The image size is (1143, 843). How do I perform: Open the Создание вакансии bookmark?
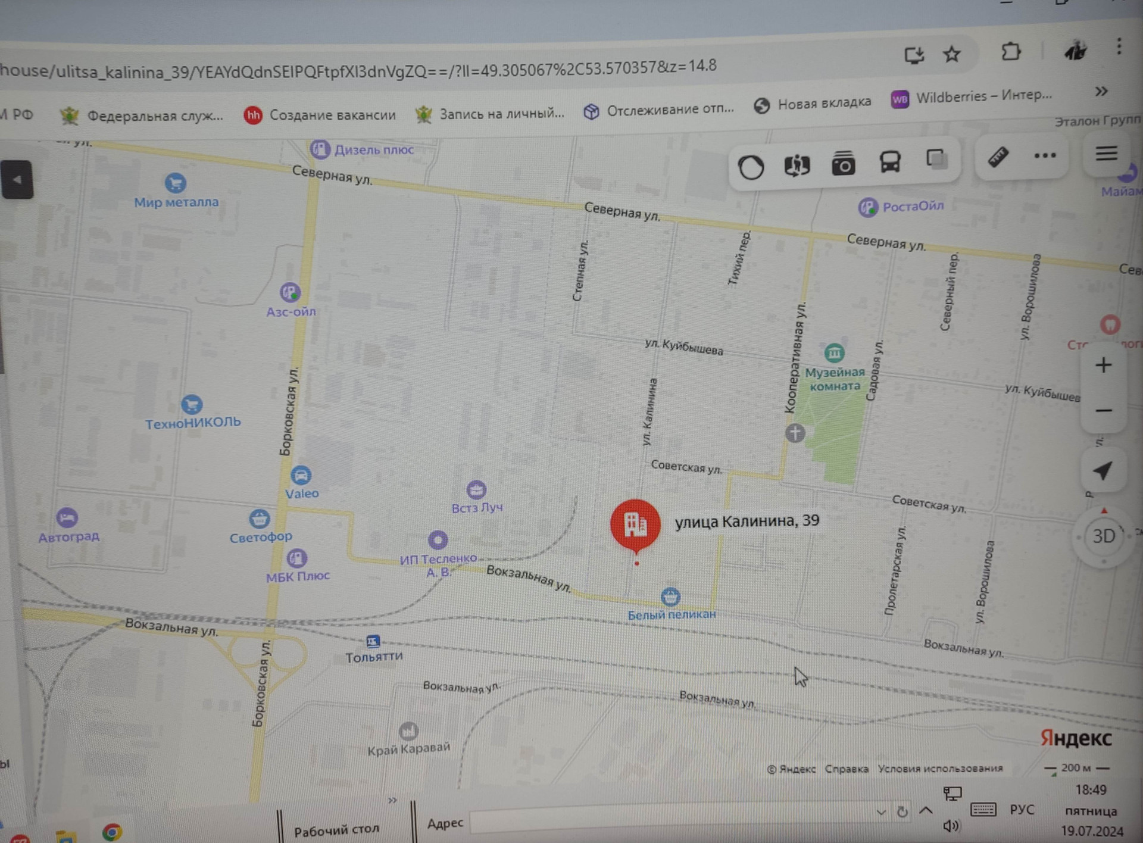(x=320, y=115)
